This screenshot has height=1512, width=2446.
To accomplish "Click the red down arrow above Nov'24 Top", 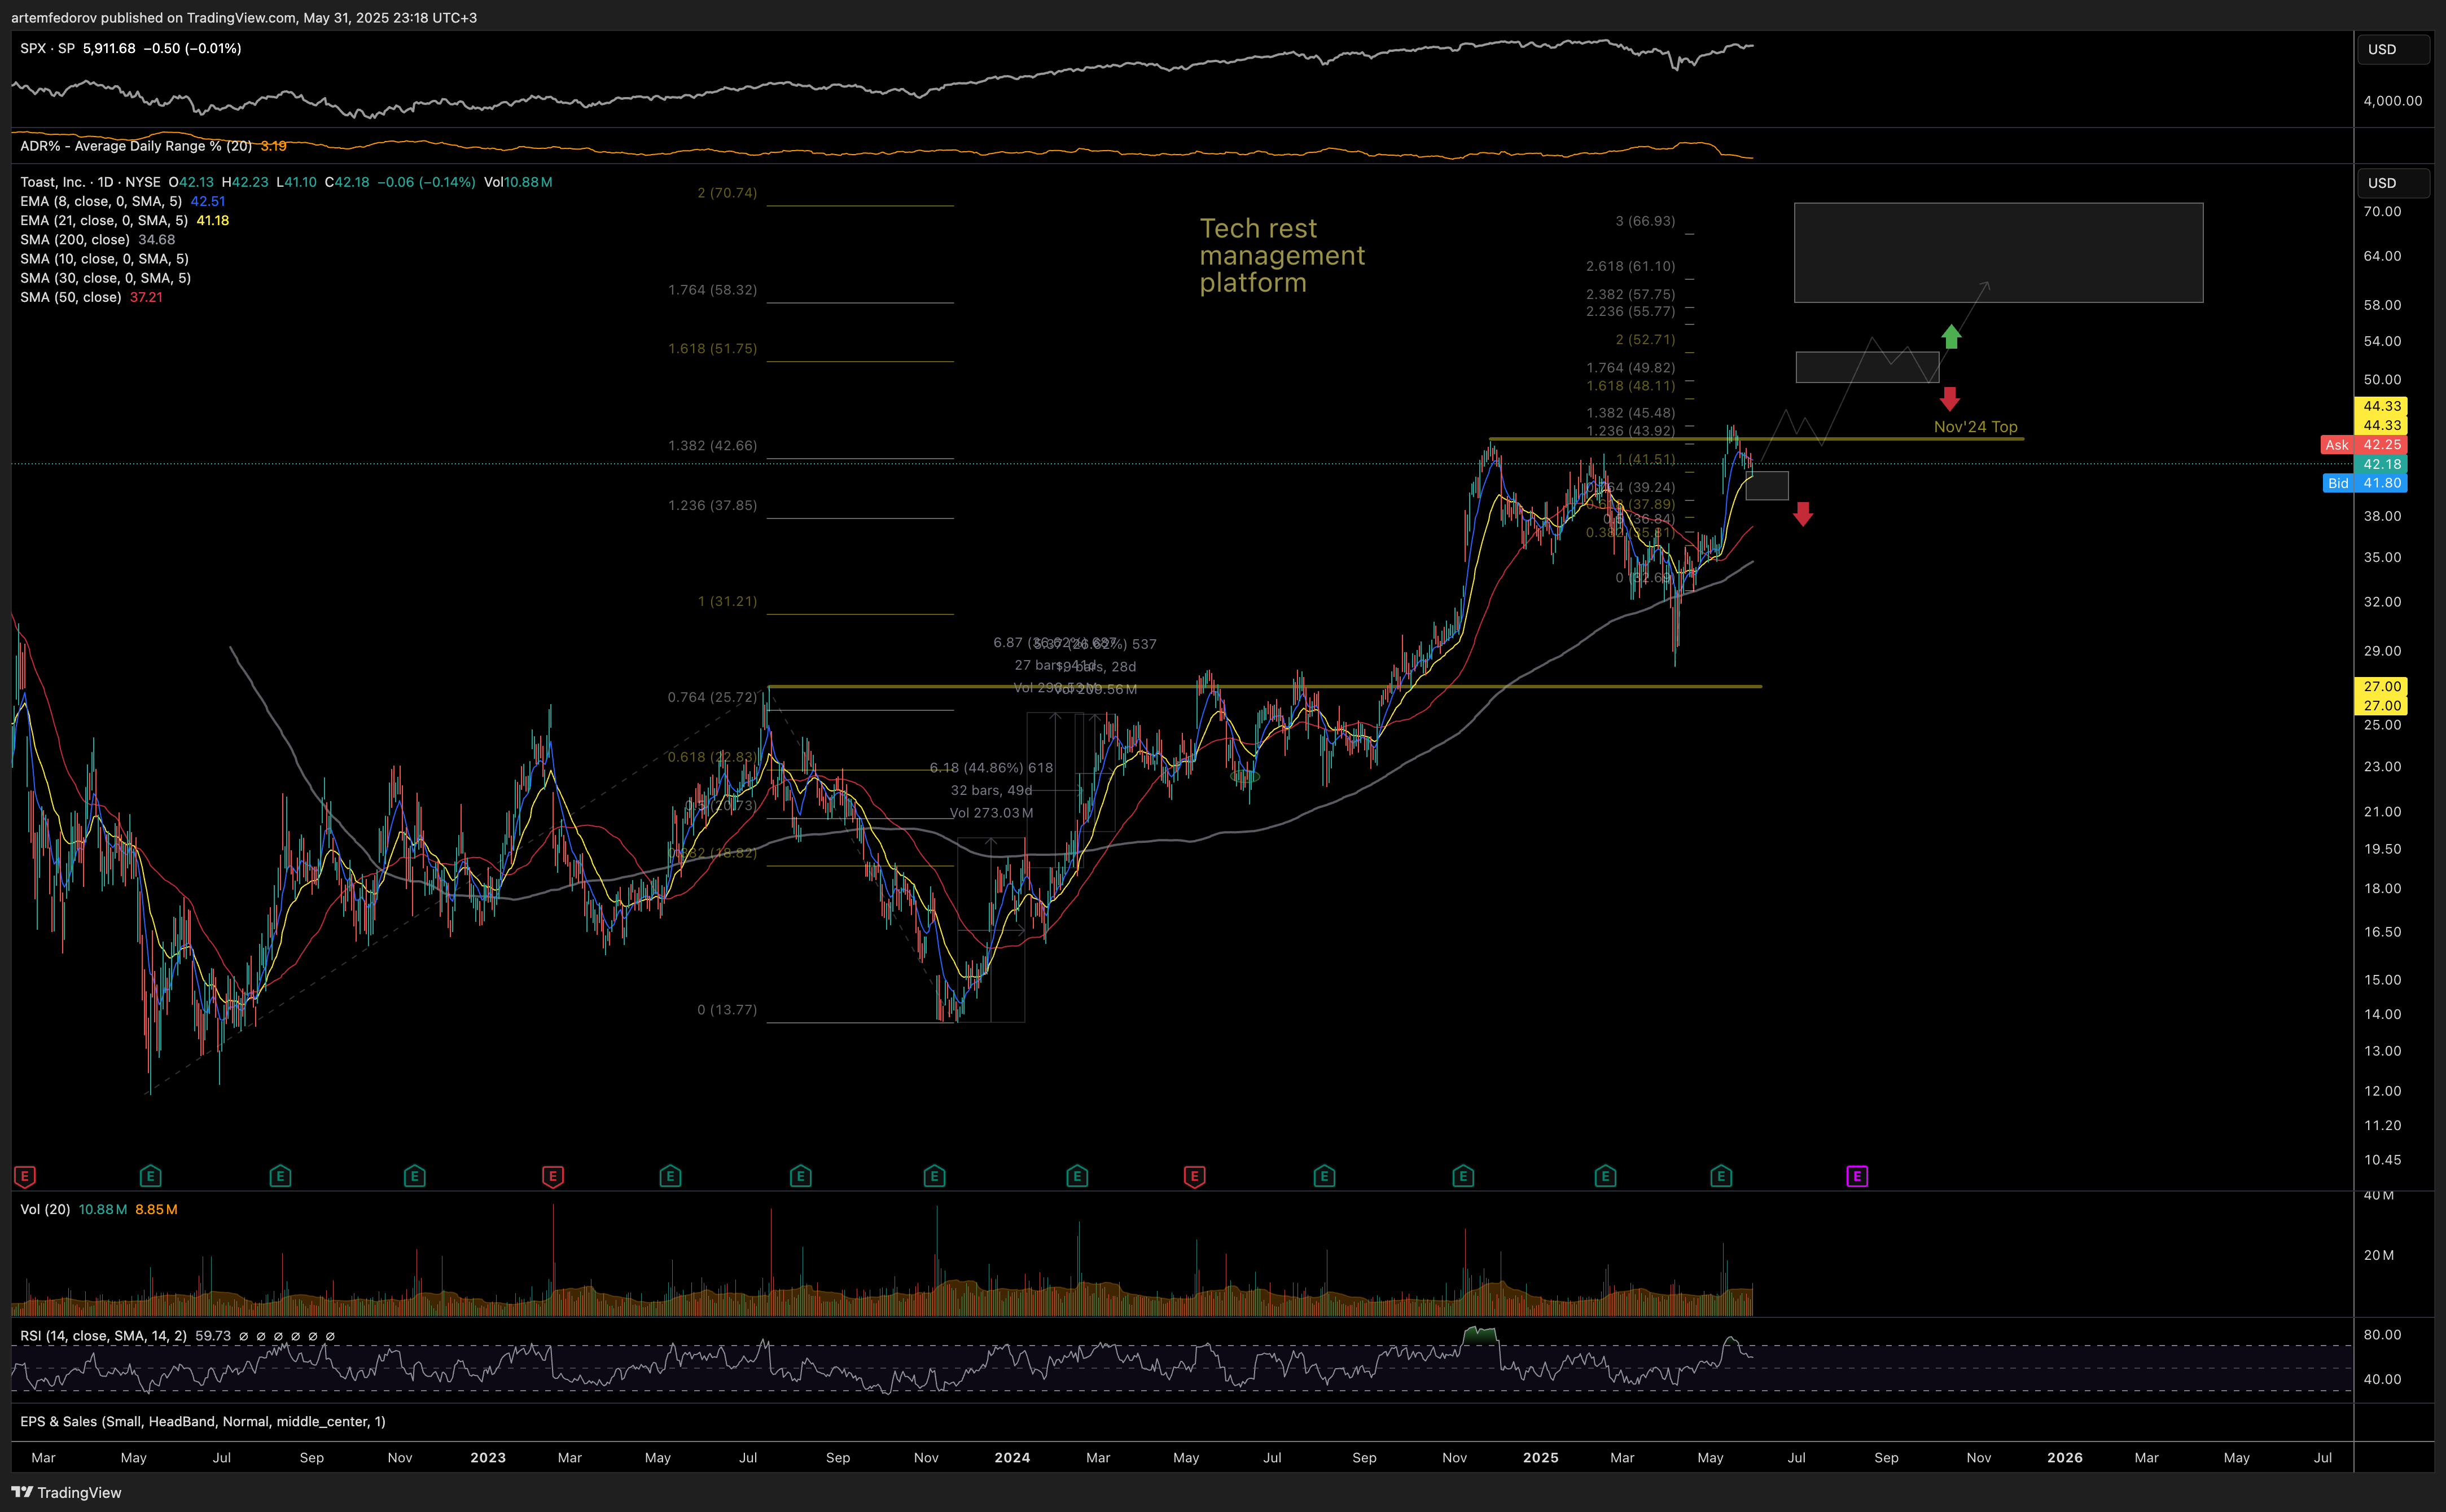I will pyautogui.click(x=1949, y=399).
